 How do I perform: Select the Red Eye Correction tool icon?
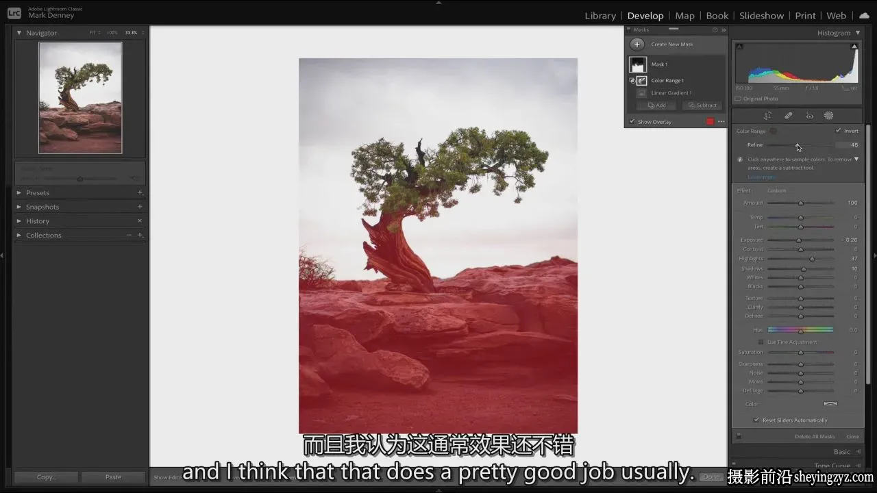809,116
